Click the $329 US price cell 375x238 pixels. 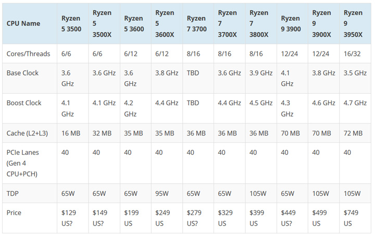(x=229, y=218)
